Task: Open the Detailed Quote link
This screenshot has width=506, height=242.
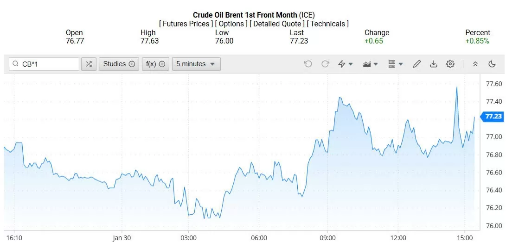Action: coord(277,24)
